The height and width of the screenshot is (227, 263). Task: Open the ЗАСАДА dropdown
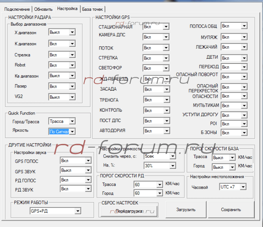[157, 89]
